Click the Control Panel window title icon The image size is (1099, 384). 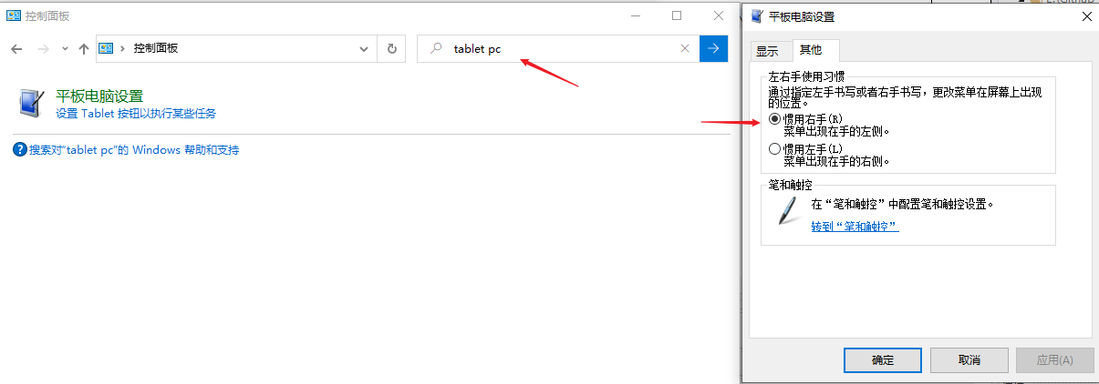click(x=14, y=15)
